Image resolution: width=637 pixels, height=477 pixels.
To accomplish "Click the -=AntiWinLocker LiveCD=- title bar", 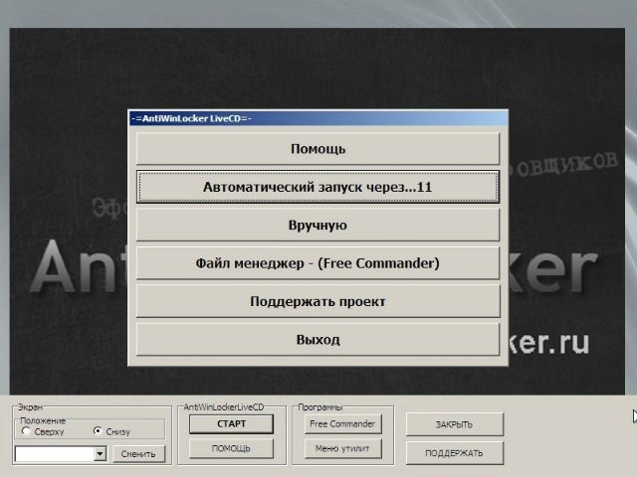I will tap(318, 119).
